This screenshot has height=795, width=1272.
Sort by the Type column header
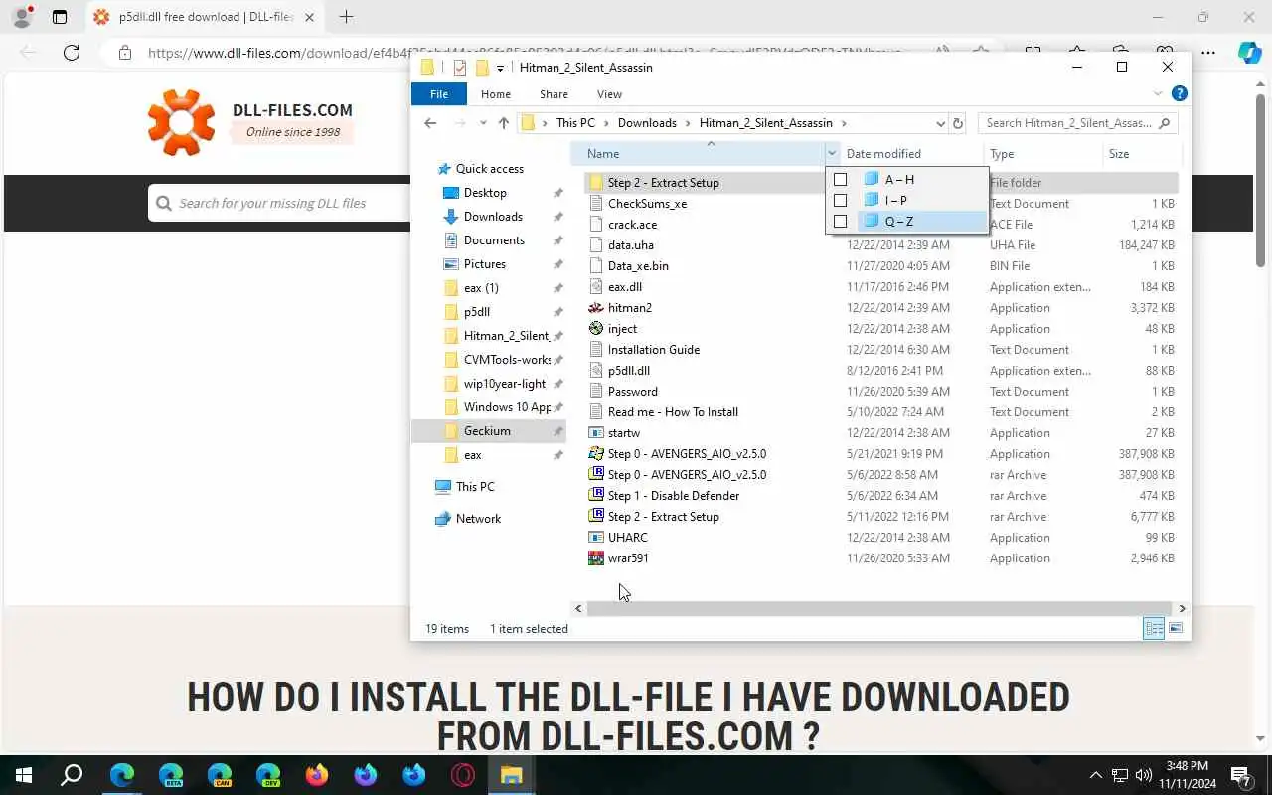point(1044,154)
